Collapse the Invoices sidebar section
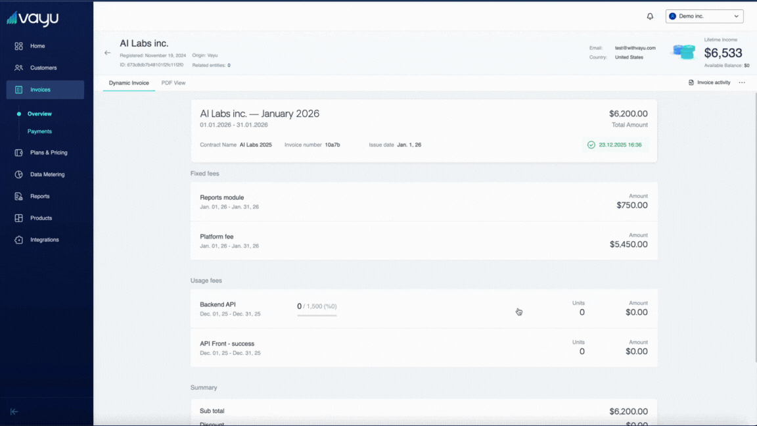757x426 pixels. click(x=45, y=89)
